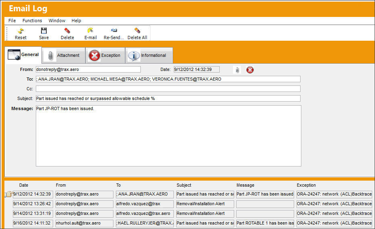Click the ;HAEL.RULLERYJER@TRAX To cell

coord(145,223)
